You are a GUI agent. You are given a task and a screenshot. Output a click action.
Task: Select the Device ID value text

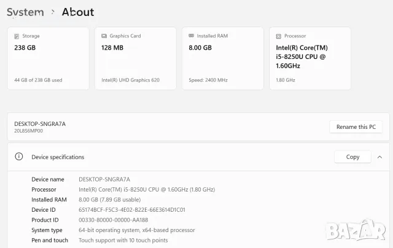click(x=132, y=210)
